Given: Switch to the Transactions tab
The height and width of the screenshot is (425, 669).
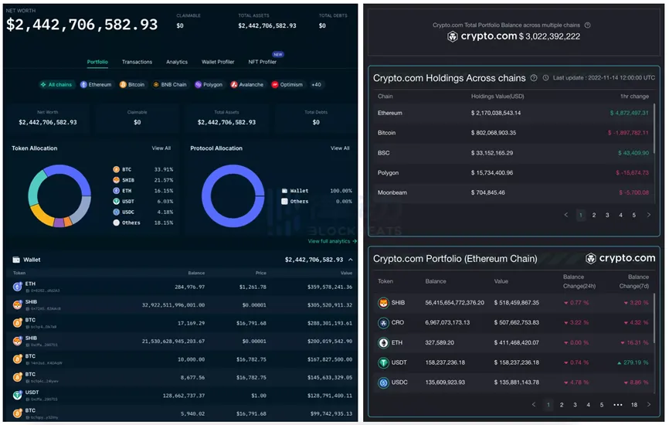Looking at the screenshot, I should (137, 62).
